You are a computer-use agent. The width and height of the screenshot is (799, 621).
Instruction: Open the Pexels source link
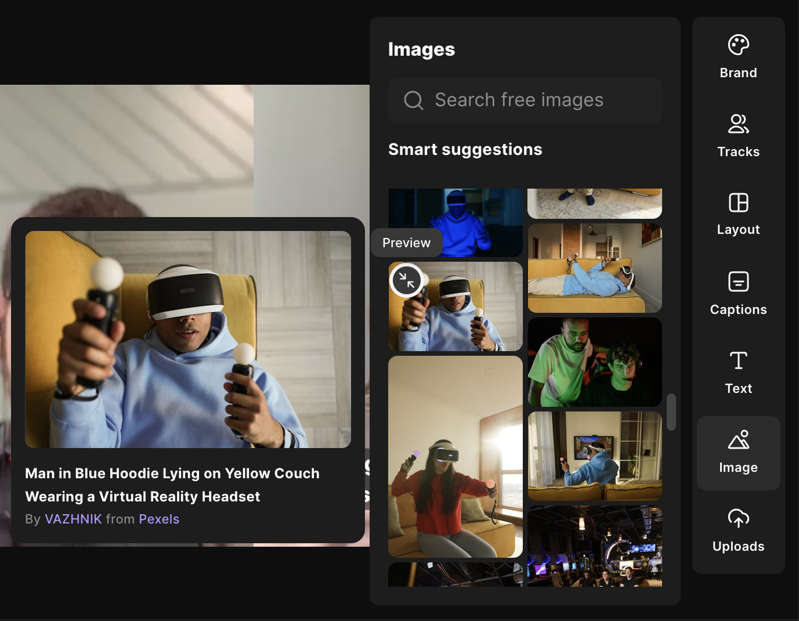[159, 519]
